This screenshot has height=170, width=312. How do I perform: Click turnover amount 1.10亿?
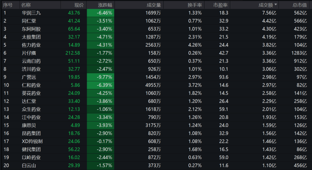[269, 165]
